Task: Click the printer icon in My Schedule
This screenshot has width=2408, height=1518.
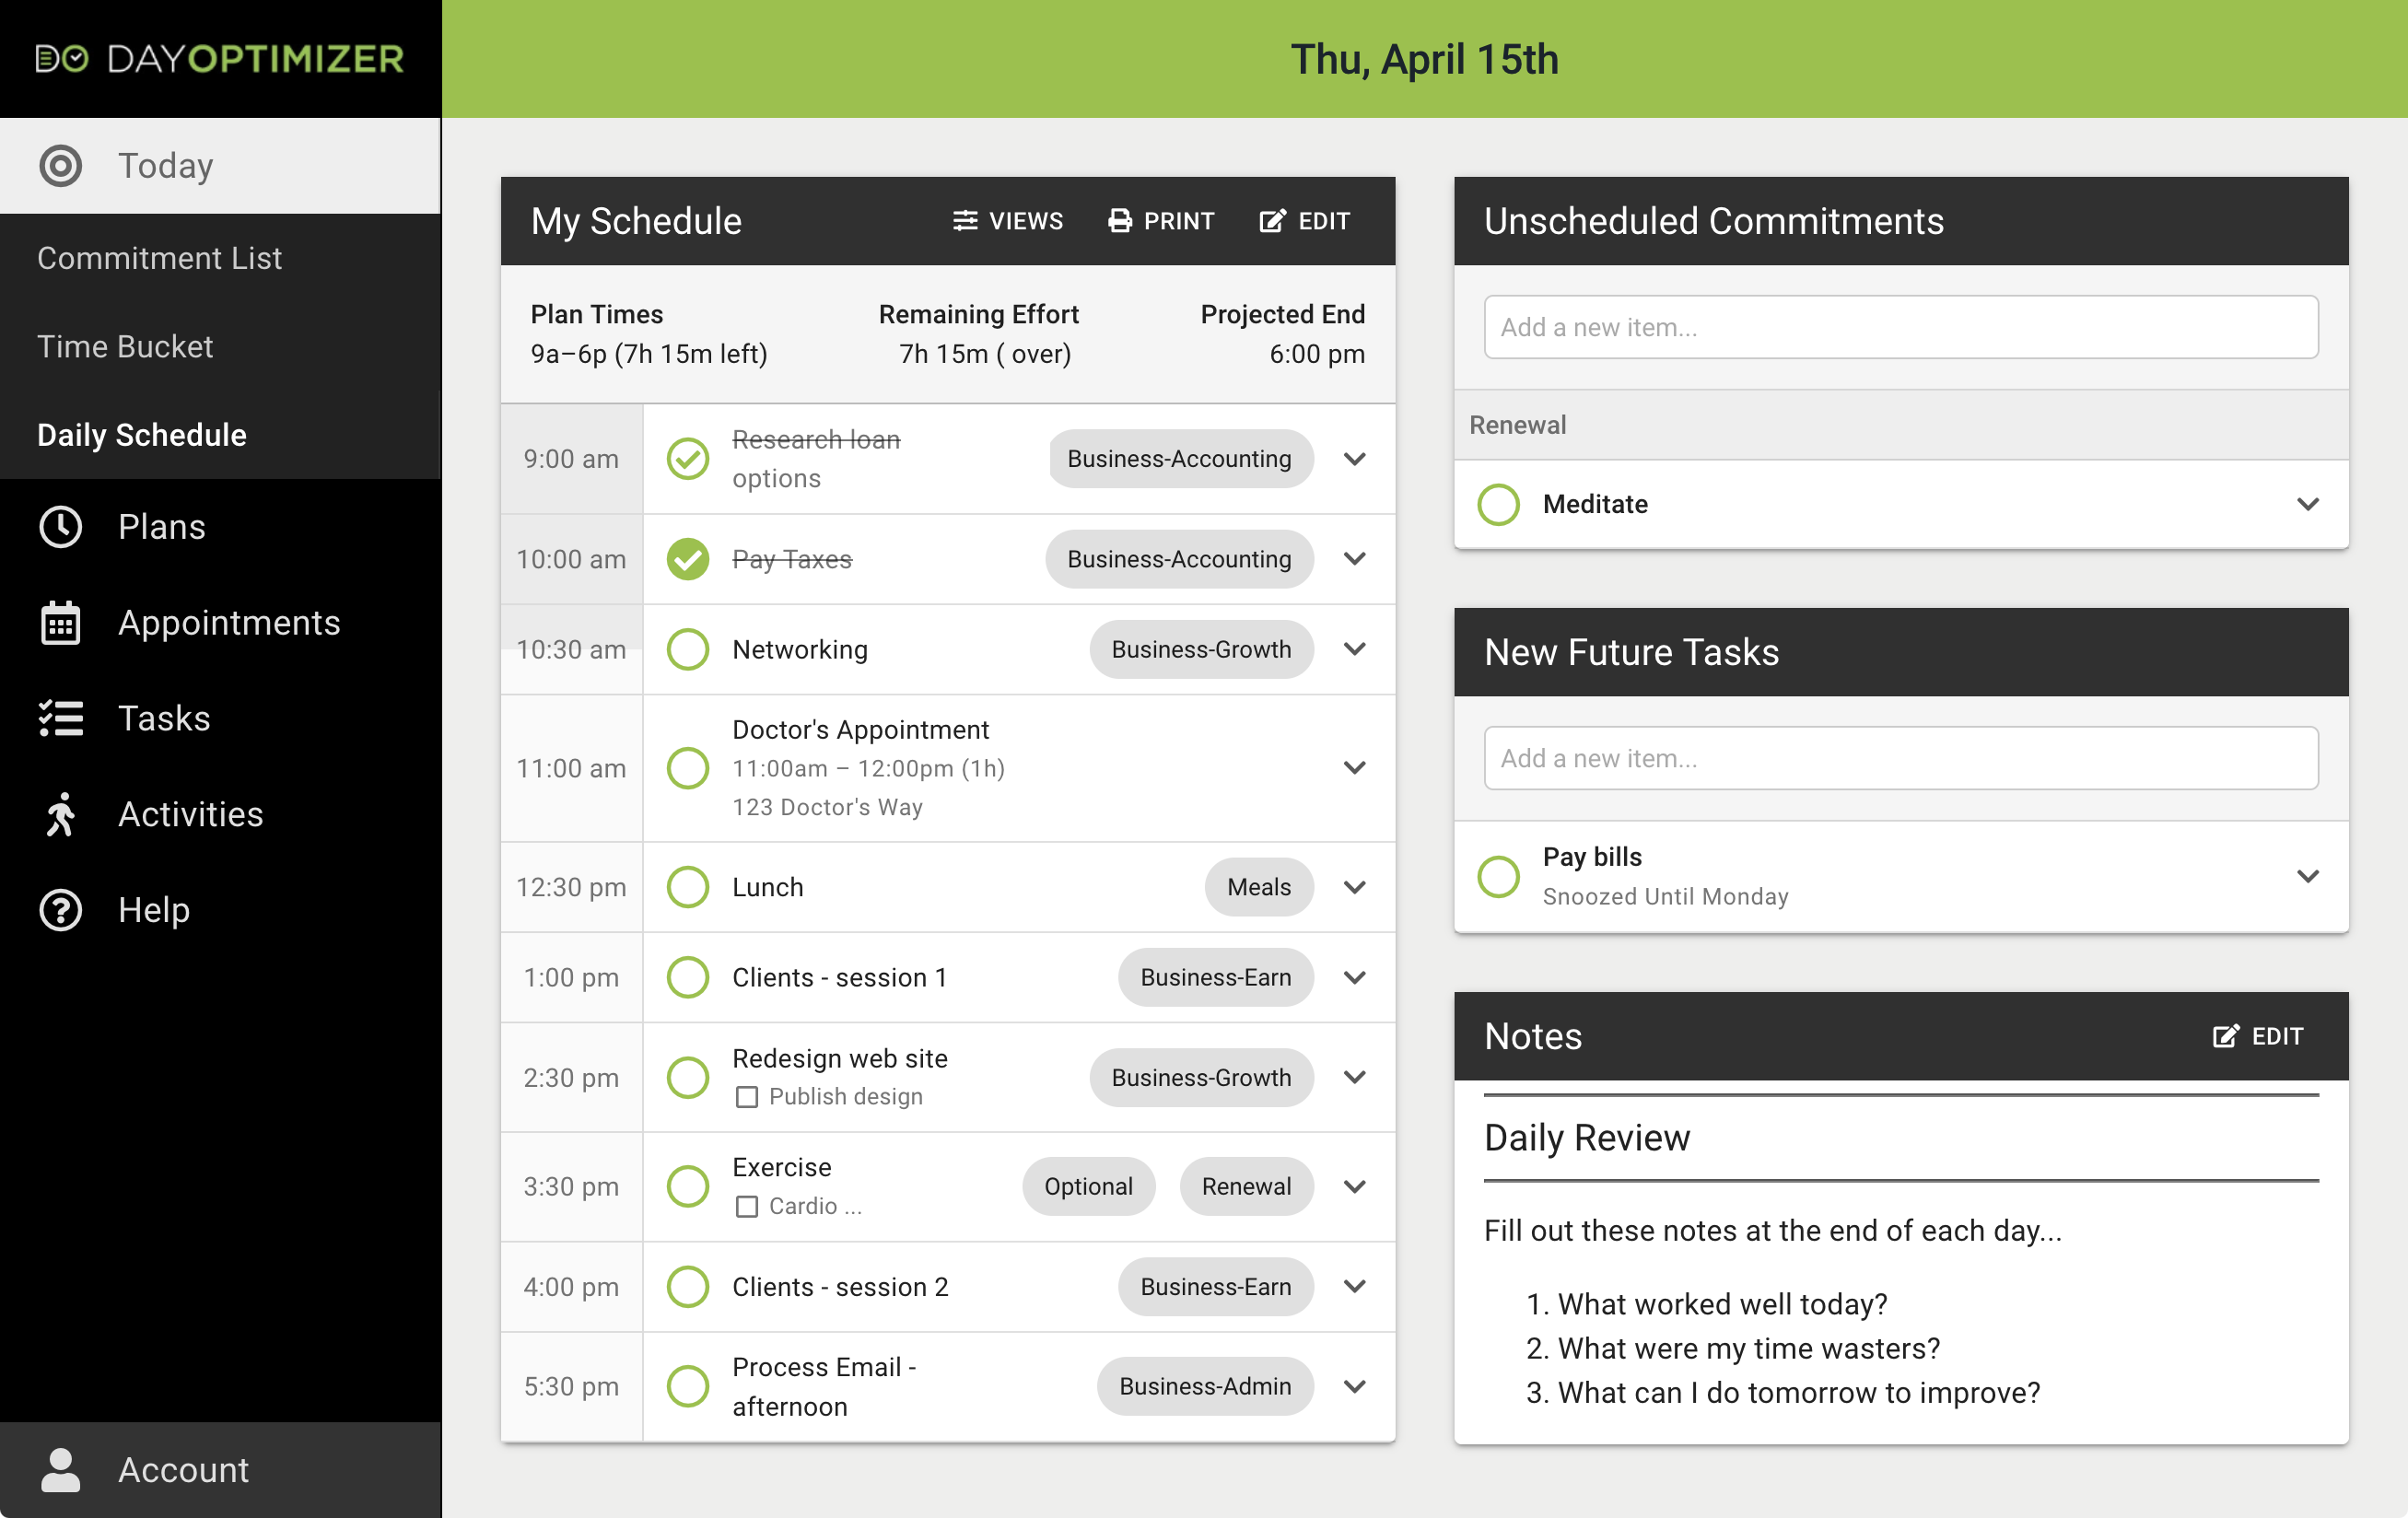Action: click(1120, 221)
